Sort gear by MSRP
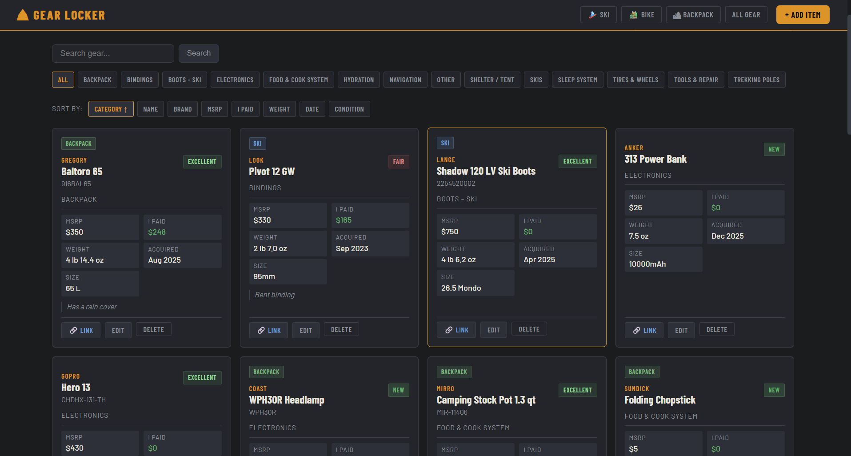This screenshot has width=851, height=456. coord(215,109)
